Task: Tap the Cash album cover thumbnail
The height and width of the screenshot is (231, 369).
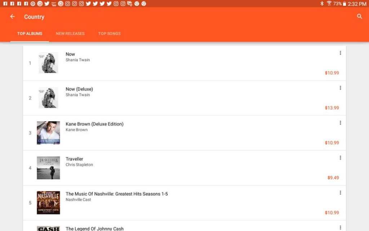Action: point(48,228)
